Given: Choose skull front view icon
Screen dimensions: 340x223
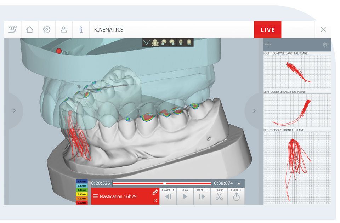Looking at the screenshot, I should (x=181, y=42).
